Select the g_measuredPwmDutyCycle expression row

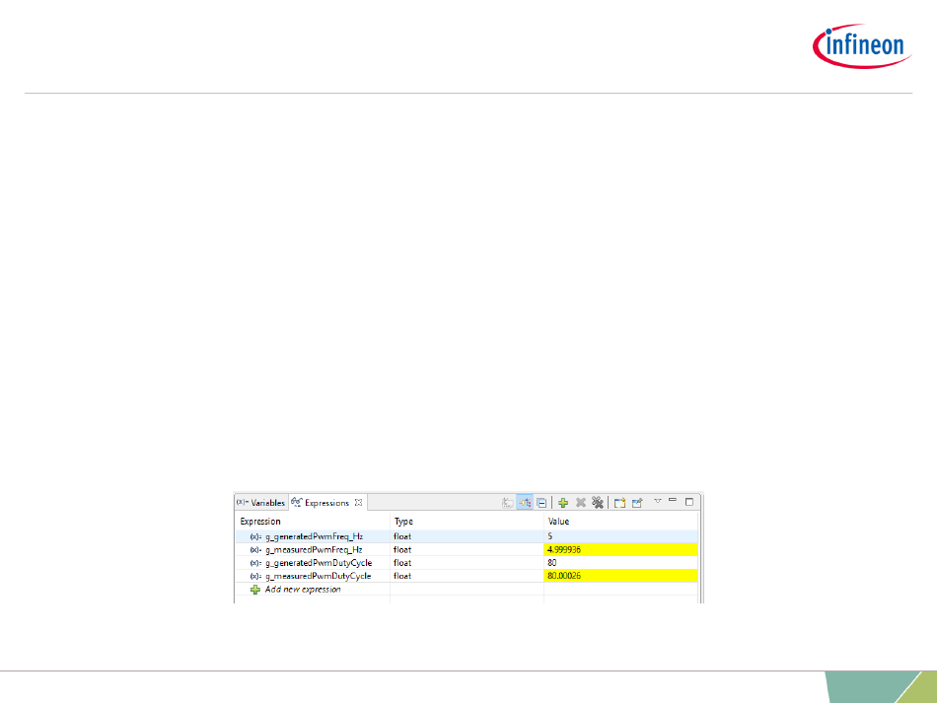point(467,576)
